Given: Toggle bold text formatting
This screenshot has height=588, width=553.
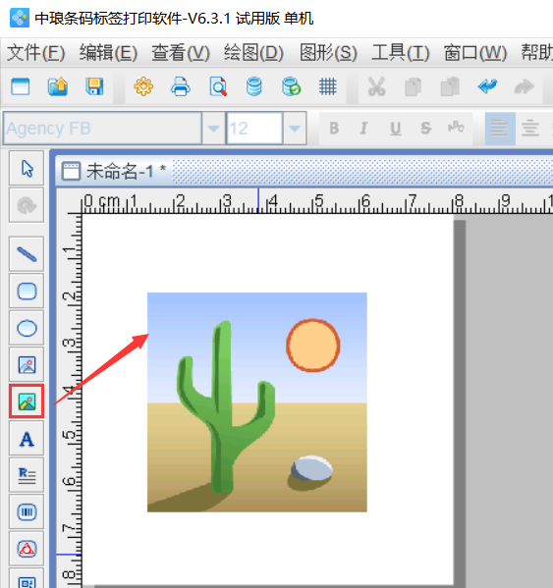Looking at the screenshot, I should click(334, 129).
